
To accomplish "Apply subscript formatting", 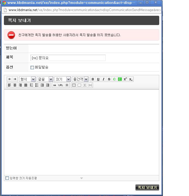I will (131, 79).
